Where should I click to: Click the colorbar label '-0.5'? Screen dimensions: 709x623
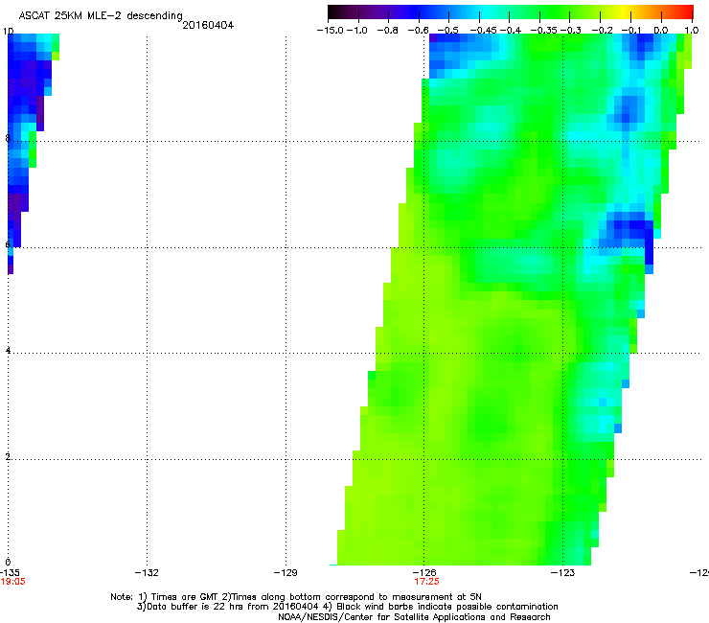[x=448, y=31]
